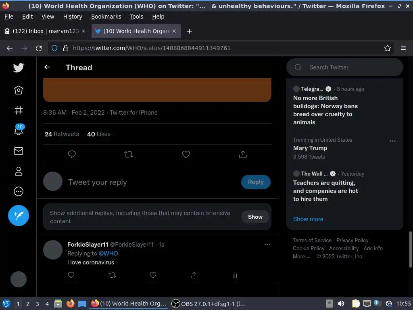
Task: Open the File menu
Action: 9,17
